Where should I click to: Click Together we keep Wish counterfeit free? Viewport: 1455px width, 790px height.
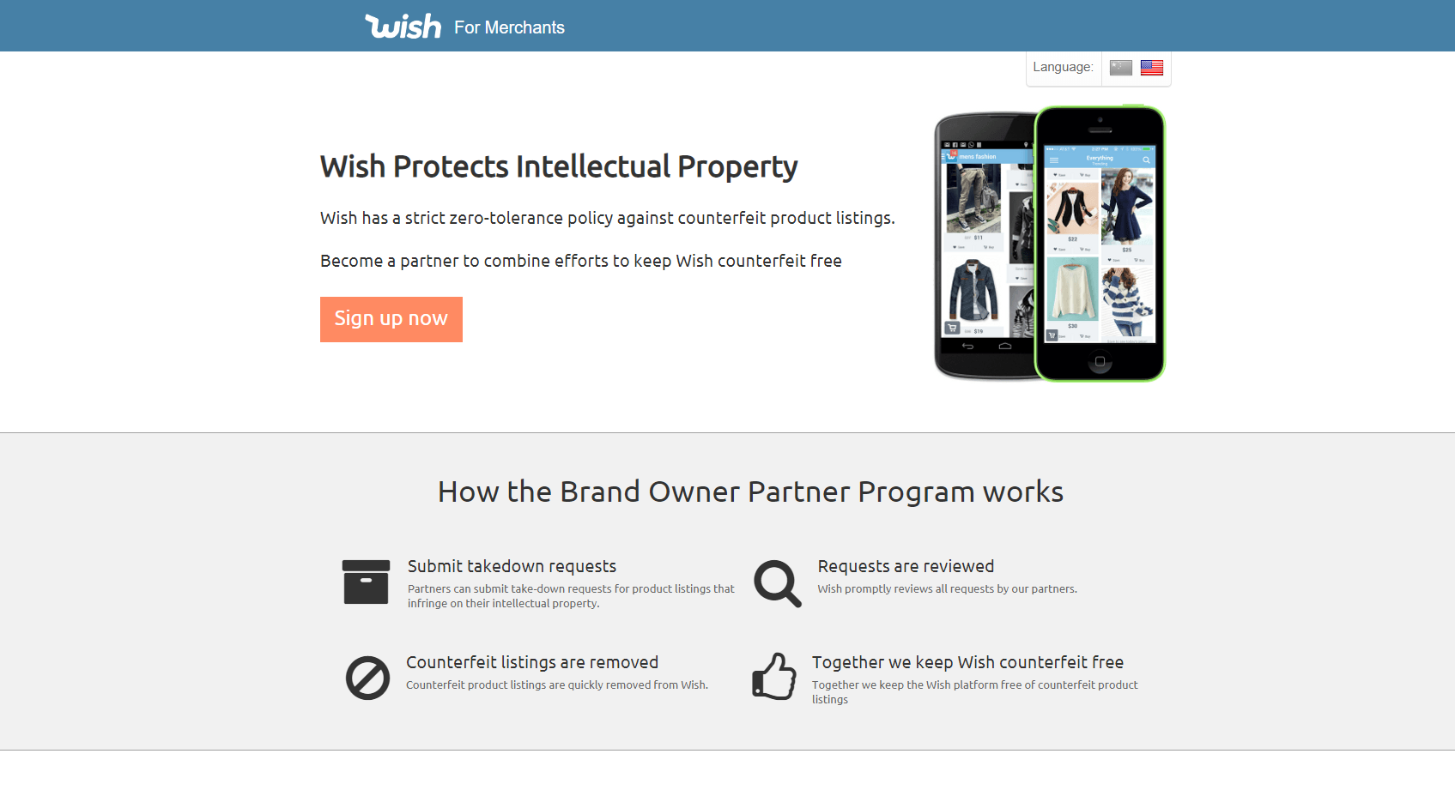pos(967,662)
